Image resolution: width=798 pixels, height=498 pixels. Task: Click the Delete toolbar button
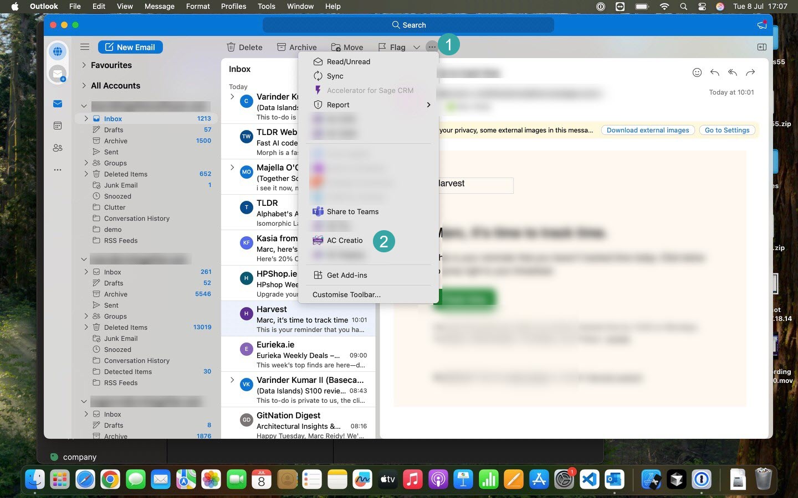click(x=244, y=47)
